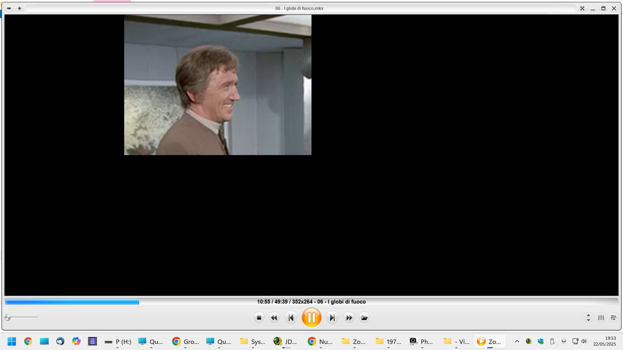Viewport: 623px width, 350px height.
Task: Skip to the next track
Action: [x=332, y=318]
